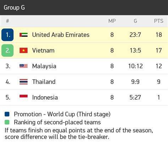Viewport: 168px width, 144px height.
Task: Click the Vietnam flag icon
Action: click(23, 51)
